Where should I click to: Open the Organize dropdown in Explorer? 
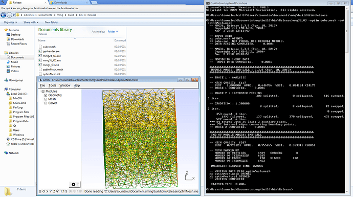[x=10, y=23]
